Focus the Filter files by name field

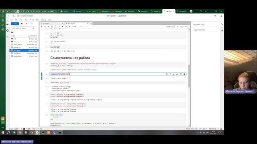(23, 28)
